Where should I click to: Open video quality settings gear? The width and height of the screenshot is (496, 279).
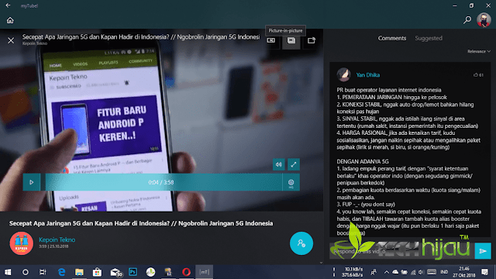coord(291,183)
